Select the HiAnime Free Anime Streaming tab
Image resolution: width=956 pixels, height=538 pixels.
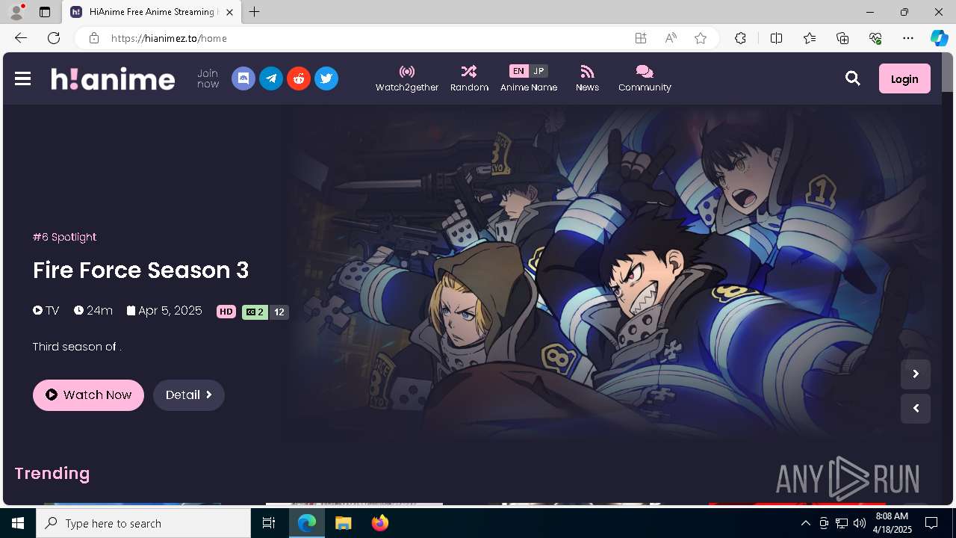pos(152,12)
